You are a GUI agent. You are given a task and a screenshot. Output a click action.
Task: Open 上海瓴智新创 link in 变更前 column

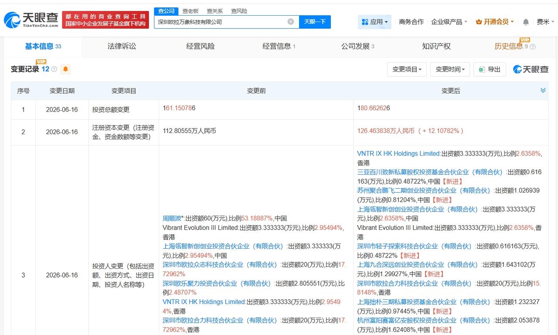pos(223,246)
